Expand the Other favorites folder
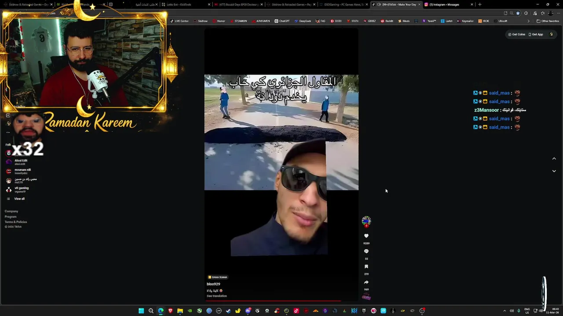 point(548,21)
